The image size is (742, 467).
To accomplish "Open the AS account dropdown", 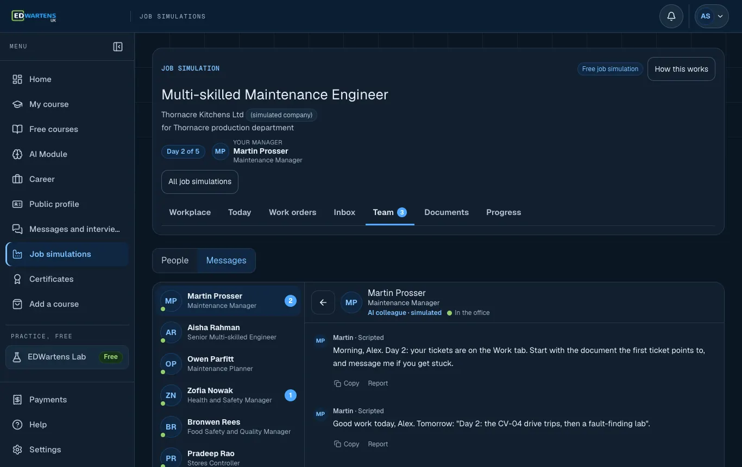I will point(712,16).
